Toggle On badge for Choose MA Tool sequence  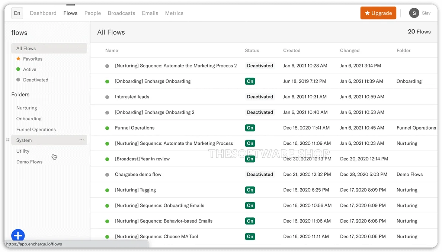tap(250, 236)
